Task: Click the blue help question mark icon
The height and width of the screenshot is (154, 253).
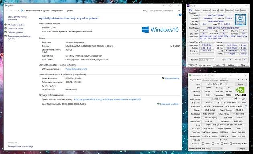Action: (180, 15)
